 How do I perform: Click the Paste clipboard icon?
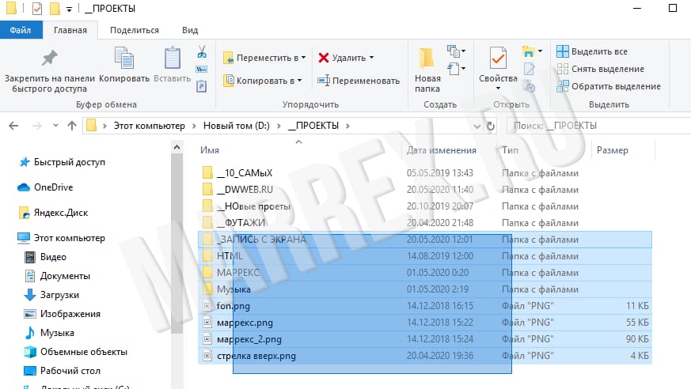173,58
